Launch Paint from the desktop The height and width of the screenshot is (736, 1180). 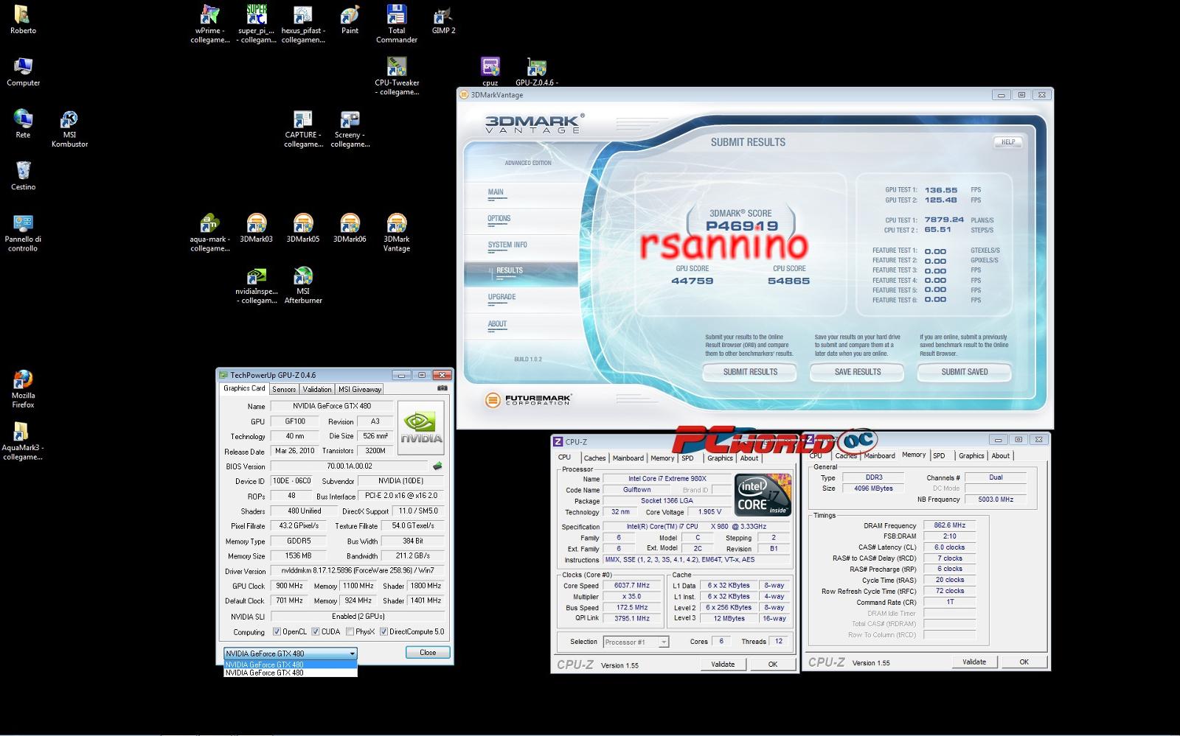pos(350,20)
